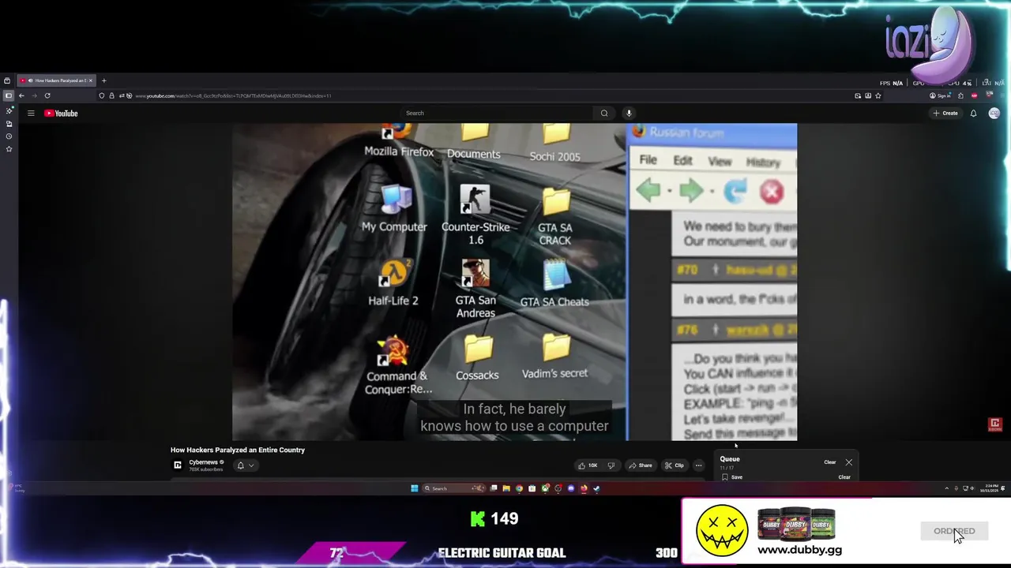The height and width of the screenshot is (568, 1011).
Task: Click the YouTube logo
Action: [61, 113]
